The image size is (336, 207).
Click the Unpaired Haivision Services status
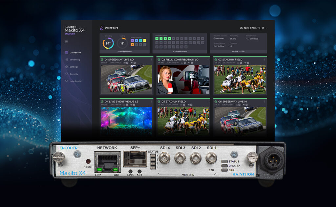pos(219,38)
